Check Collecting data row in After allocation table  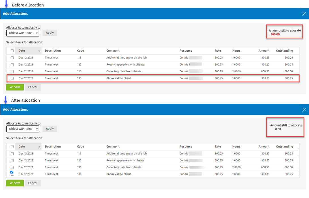click(12, 167)
